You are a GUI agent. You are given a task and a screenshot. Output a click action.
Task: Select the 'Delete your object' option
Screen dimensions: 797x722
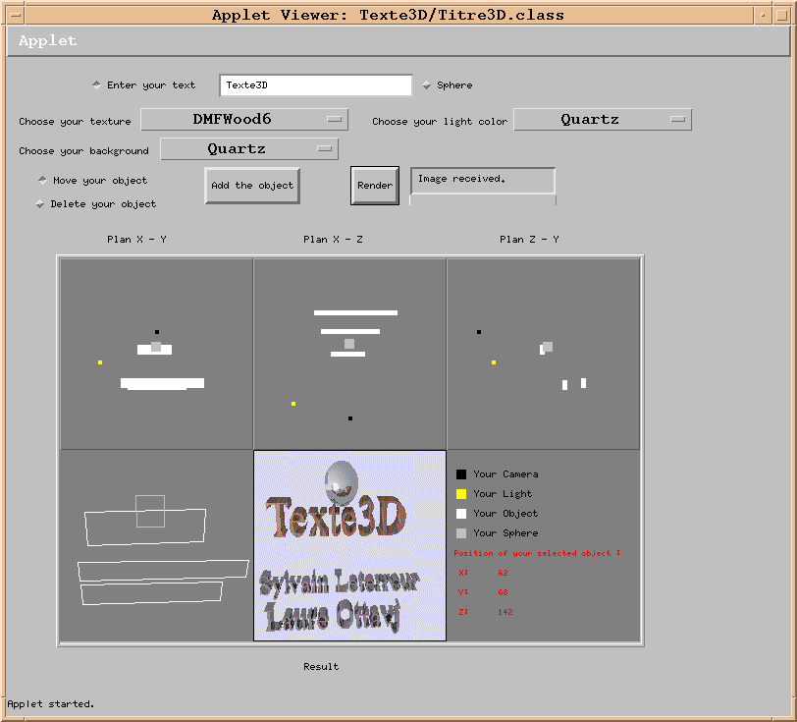pos(40,203)
